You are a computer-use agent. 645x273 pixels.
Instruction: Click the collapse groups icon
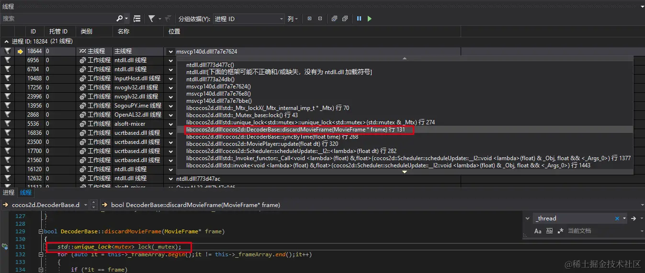[320, 19]
